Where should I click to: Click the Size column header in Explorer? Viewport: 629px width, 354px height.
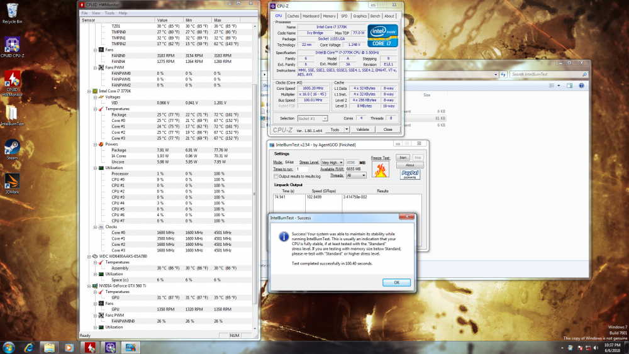427,95
